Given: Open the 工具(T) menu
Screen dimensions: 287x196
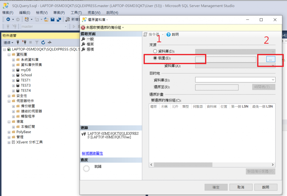Looking at the screenshot, I should [76, 13].
